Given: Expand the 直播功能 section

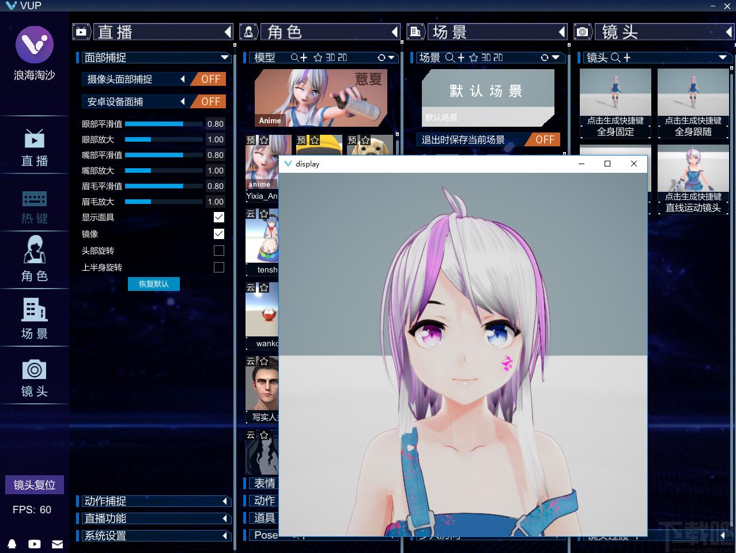Looking at the screenshot, I should point(225,518).
